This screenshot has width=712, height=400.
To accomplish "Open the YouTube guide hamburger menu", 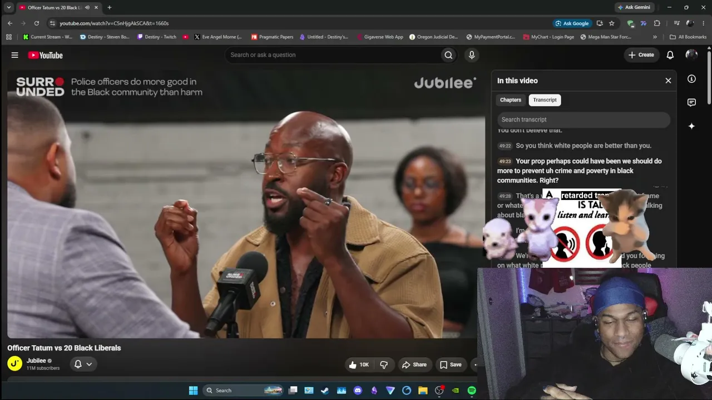I will tap(15, 55).
